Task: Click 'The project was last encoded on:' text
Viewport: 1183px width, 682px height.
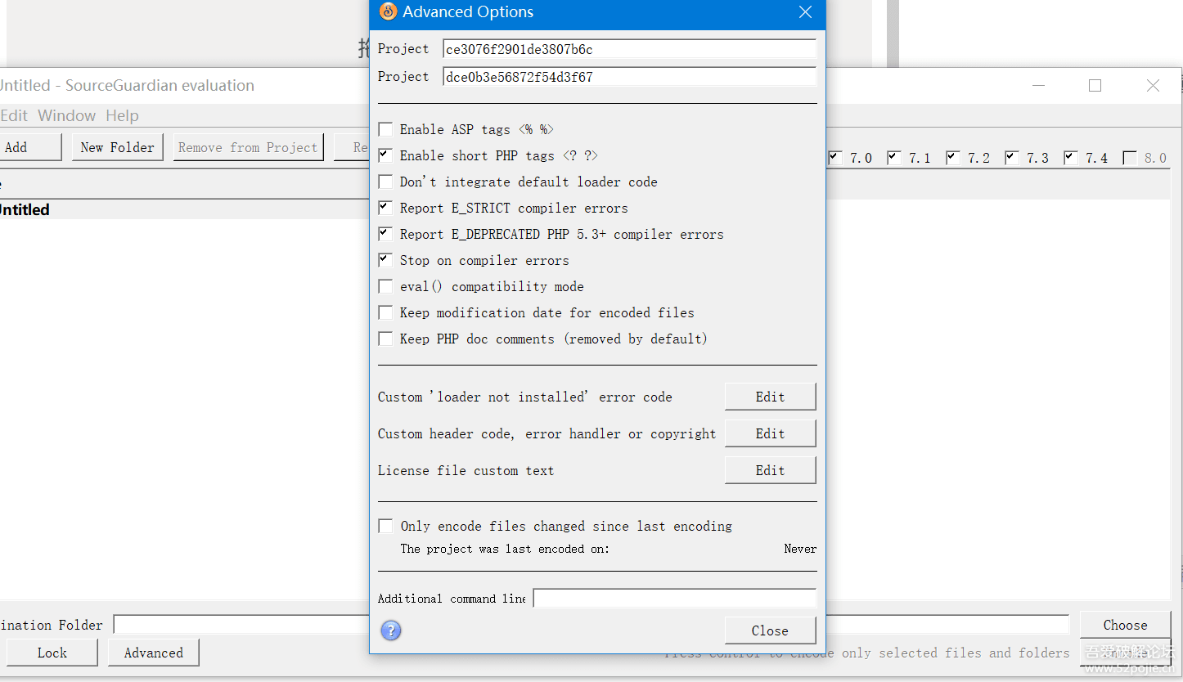Action: (x=505, y=549)
